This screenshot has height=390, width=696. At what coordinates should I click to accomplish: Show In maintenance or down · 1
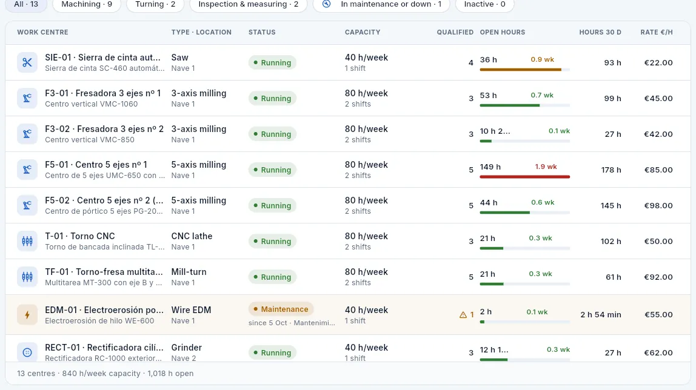point(381,4)
